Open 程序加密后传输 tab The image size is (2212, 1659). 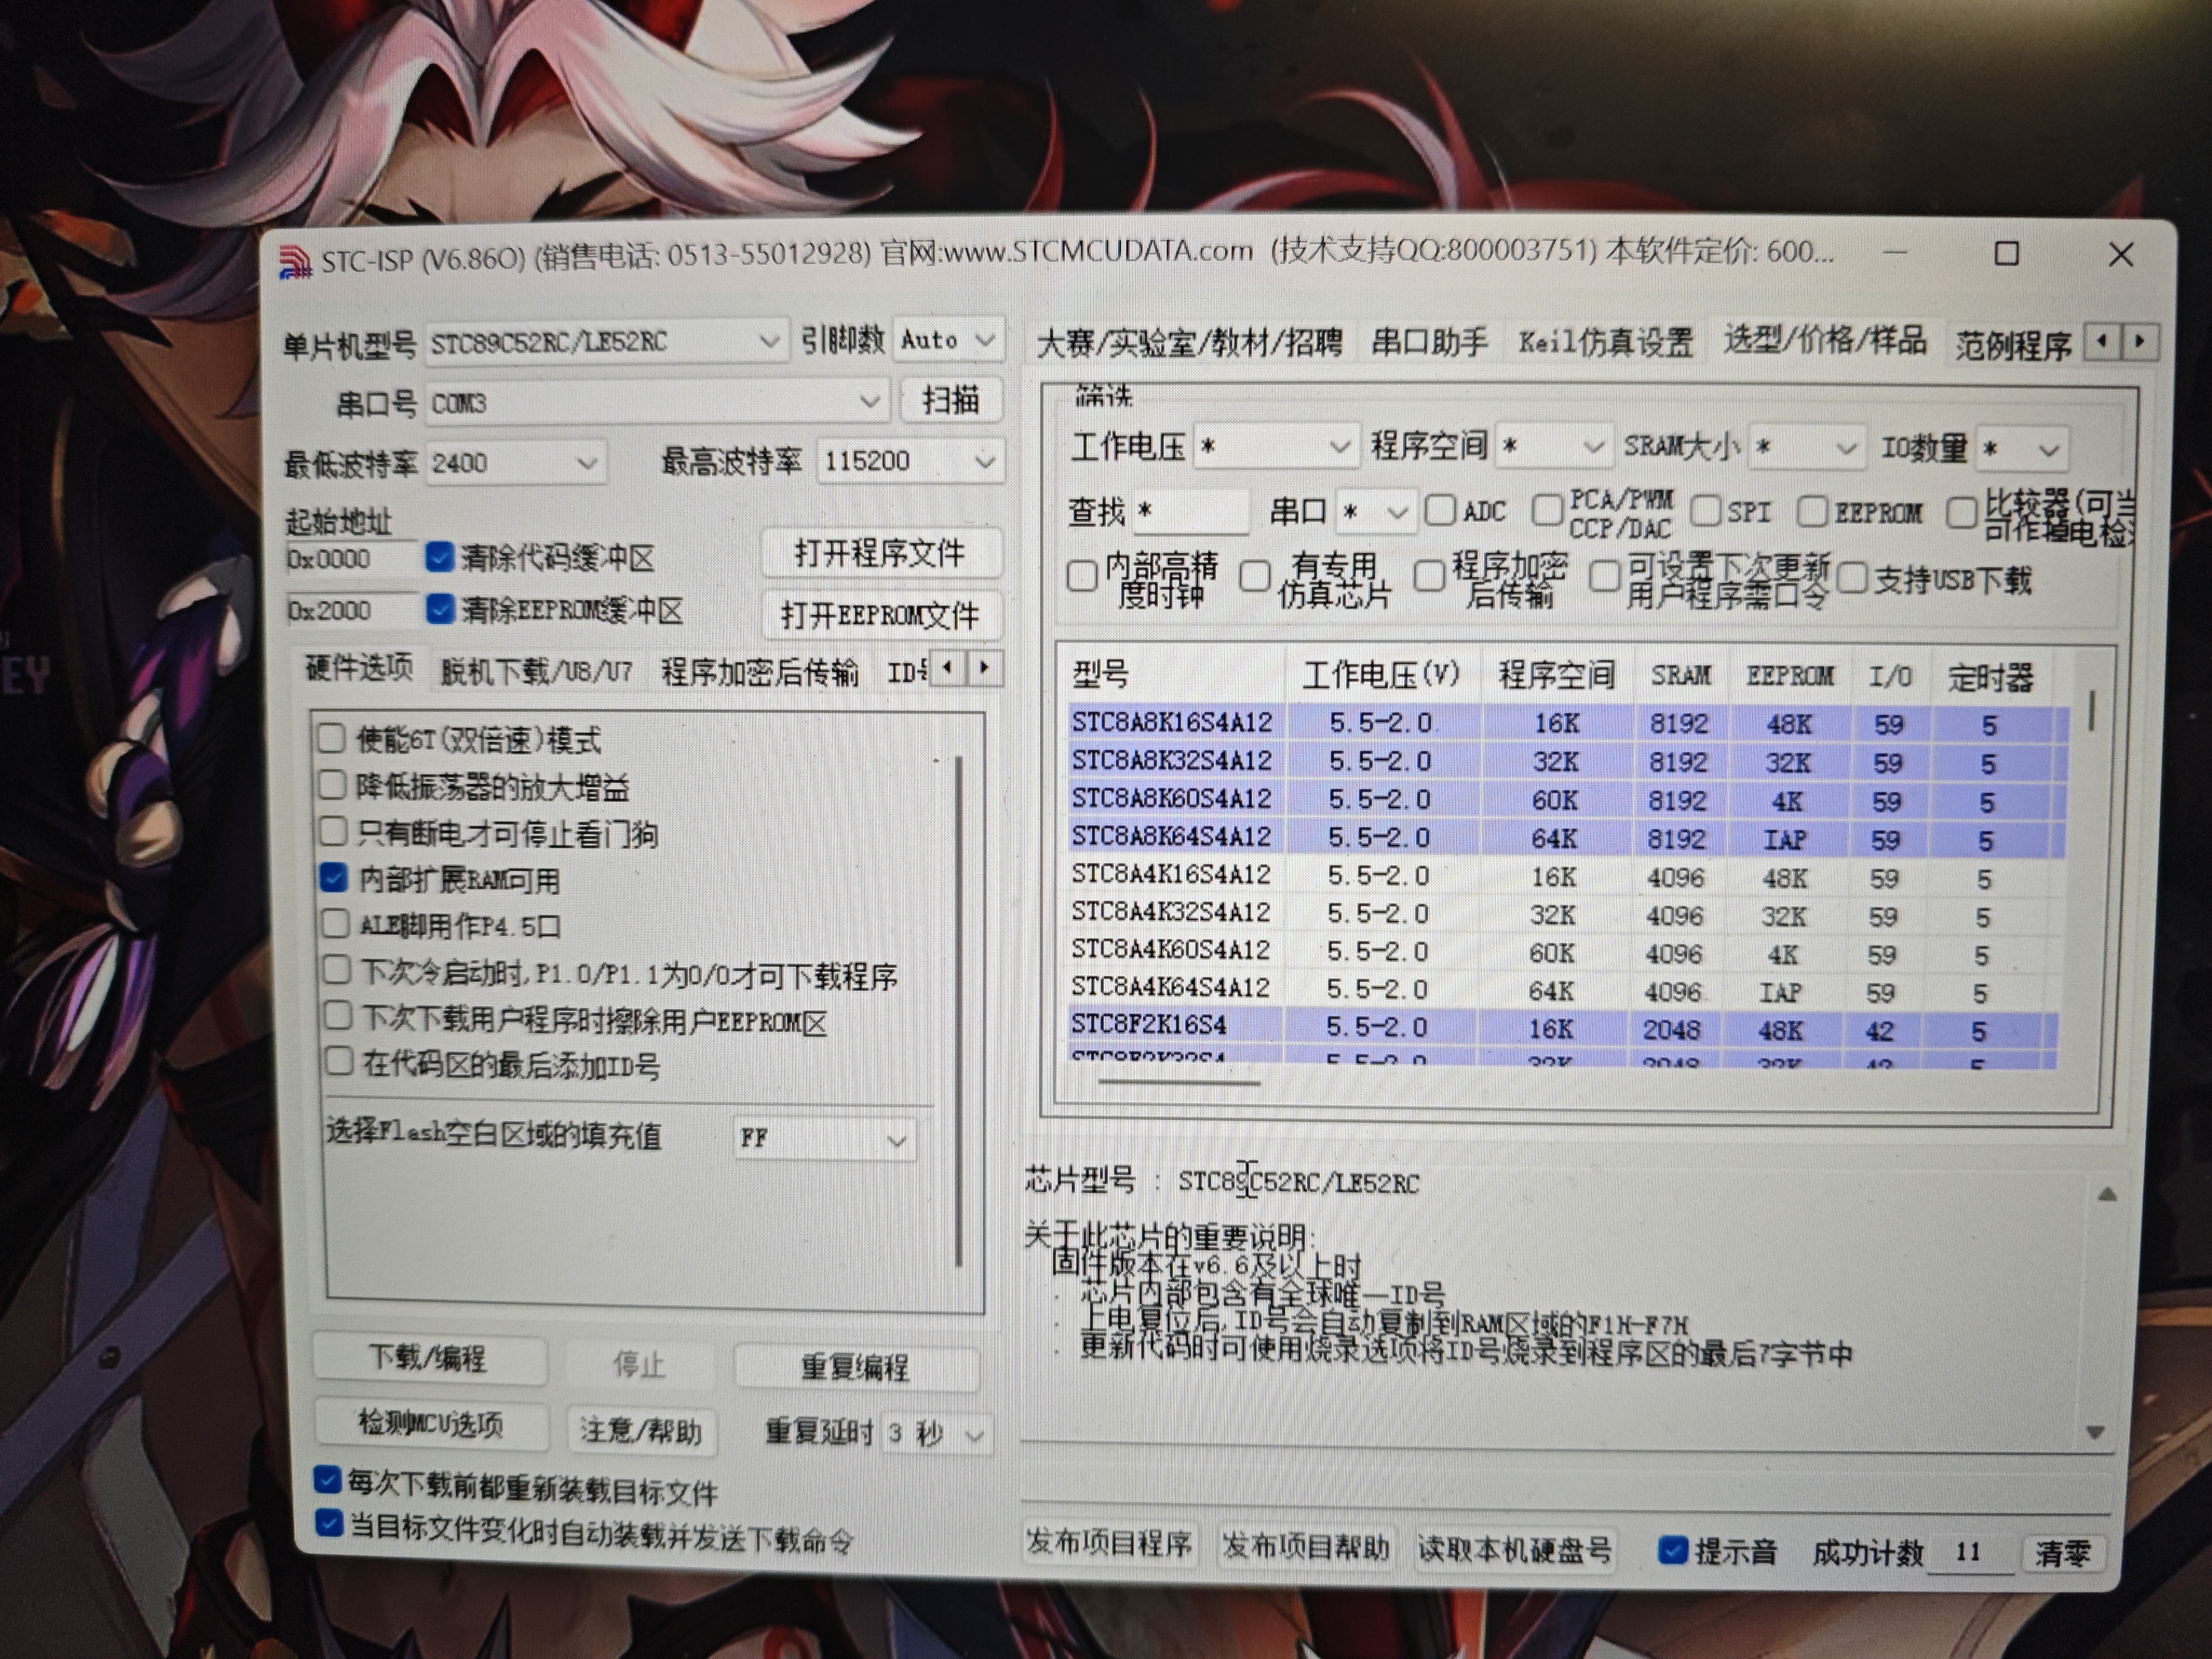click(x=759, y=672)
